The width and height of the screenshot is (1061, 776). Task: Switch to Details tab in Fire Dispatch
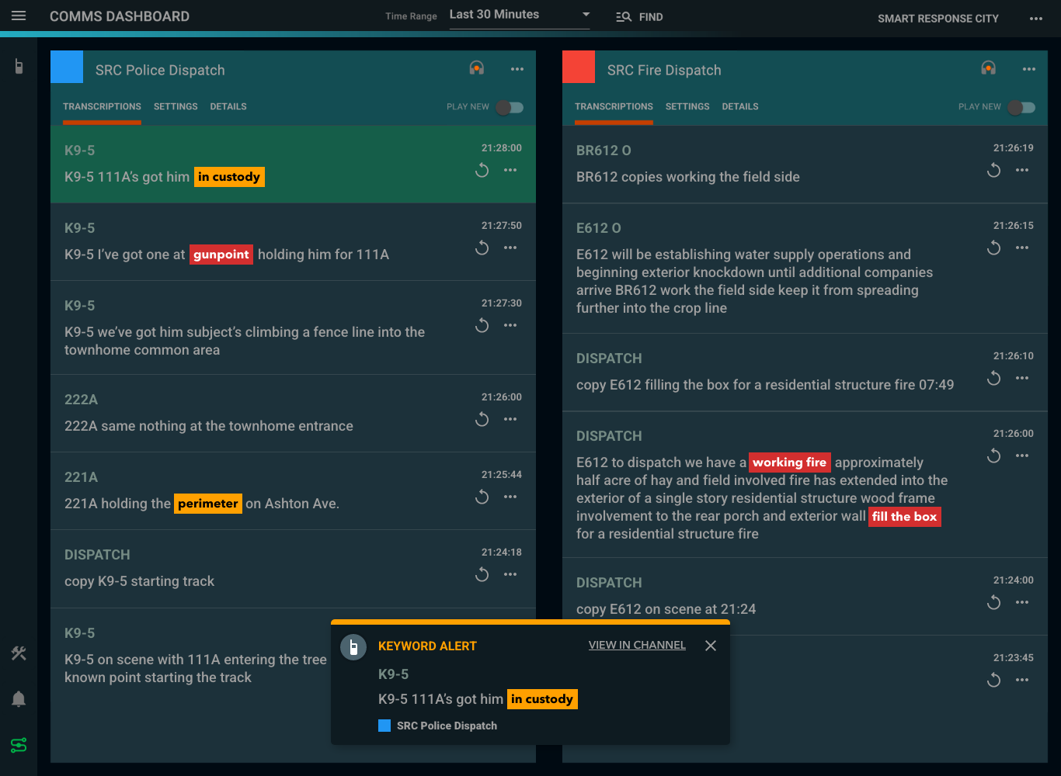point(740,106)
